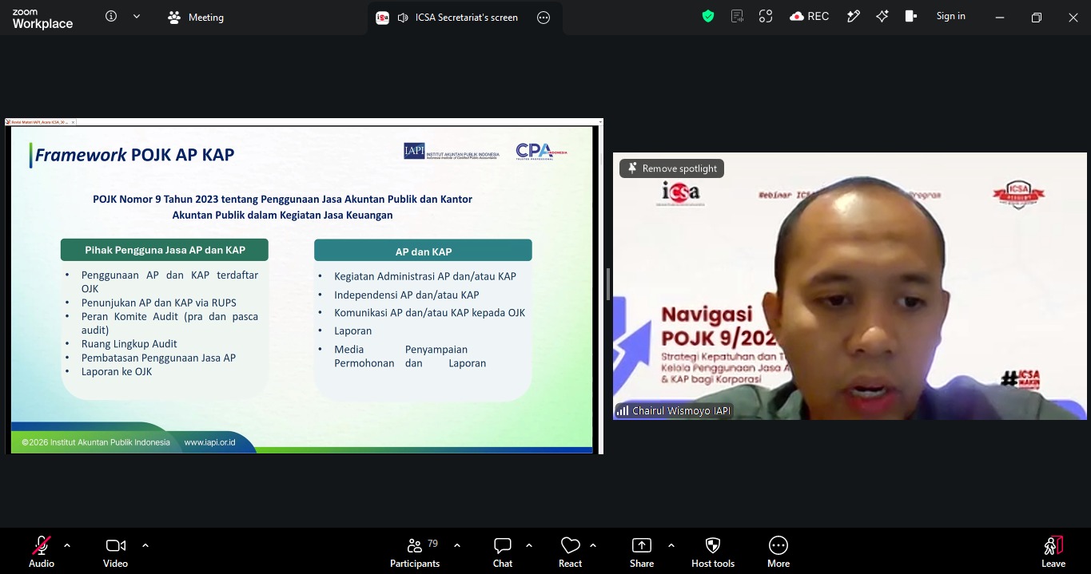Image resolution: width=1091 pixels, height=574 pixels.
Task: Click the 'Laporan ke OJK' bullet
Action: click(x=117, y=372)
